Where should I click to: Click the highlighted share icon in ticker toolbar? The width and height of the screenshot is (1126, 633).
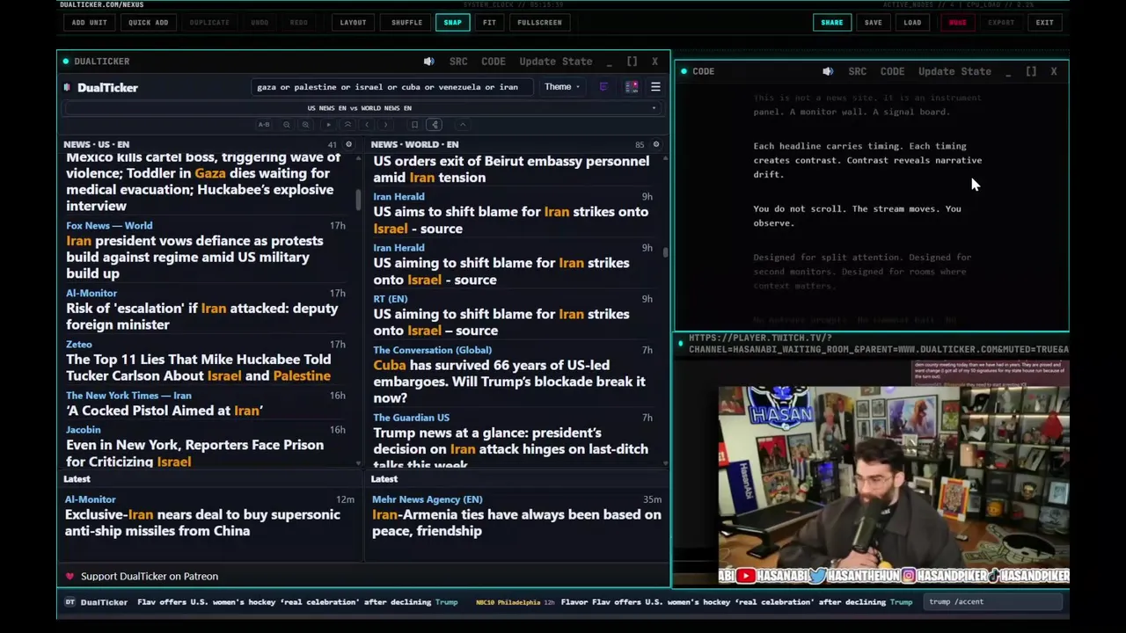click(435, 125)
